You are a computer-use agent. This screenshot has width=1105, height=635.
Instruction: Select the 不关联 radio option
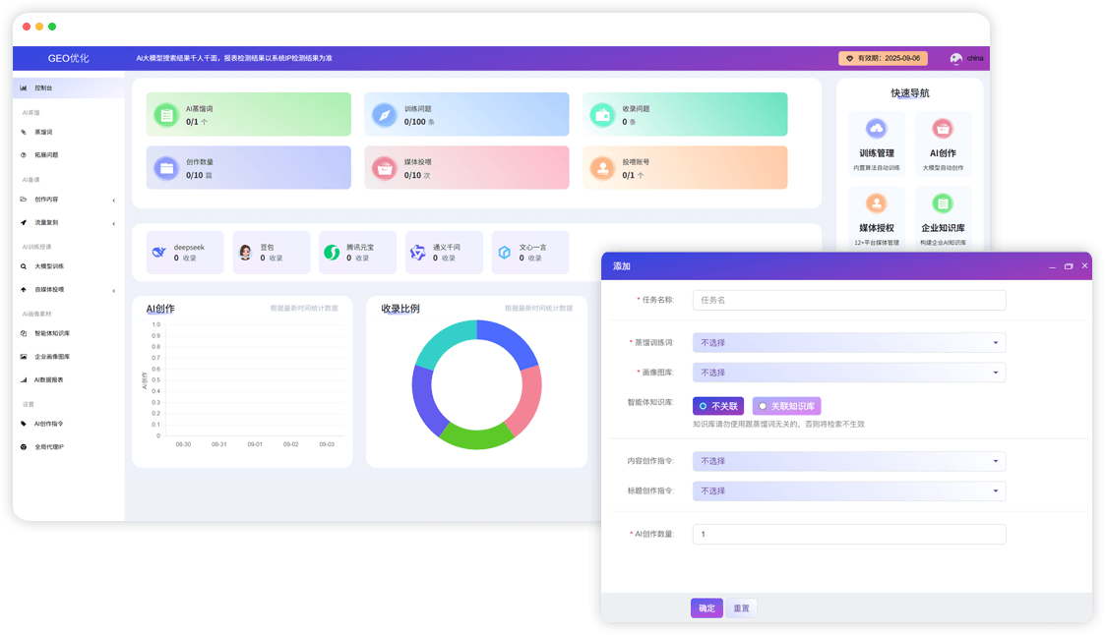click(718, 406)
